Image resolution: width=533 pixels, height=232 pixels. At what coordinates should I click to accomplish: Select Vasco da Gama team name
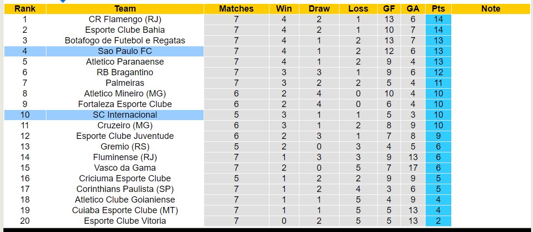(125, 168)
